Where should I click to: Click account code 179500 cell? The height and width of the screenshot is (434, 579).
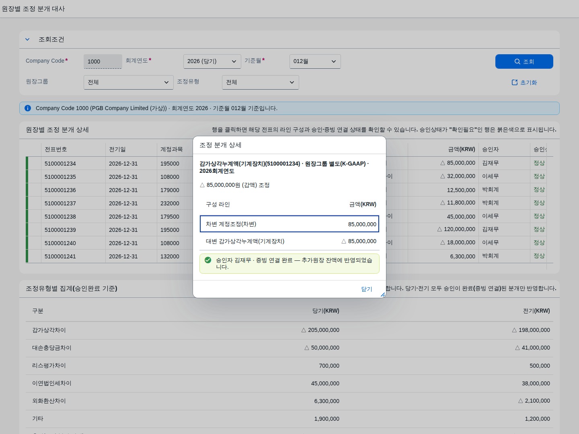point(170,217)
